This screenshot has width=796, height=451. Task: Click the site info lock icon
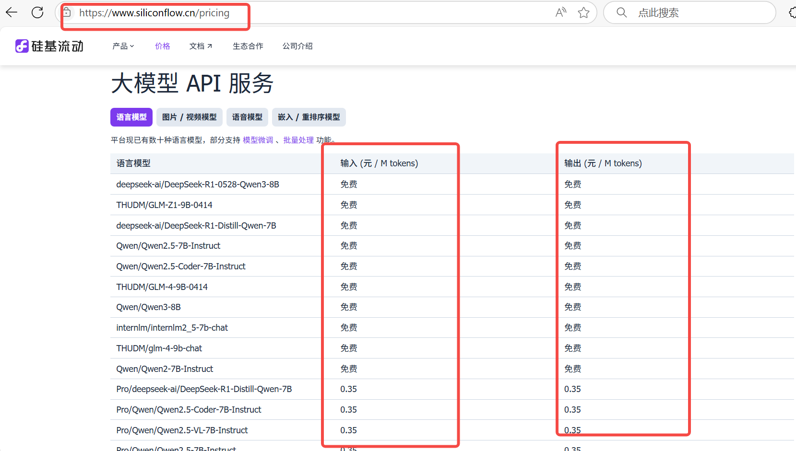click(67, 12)
